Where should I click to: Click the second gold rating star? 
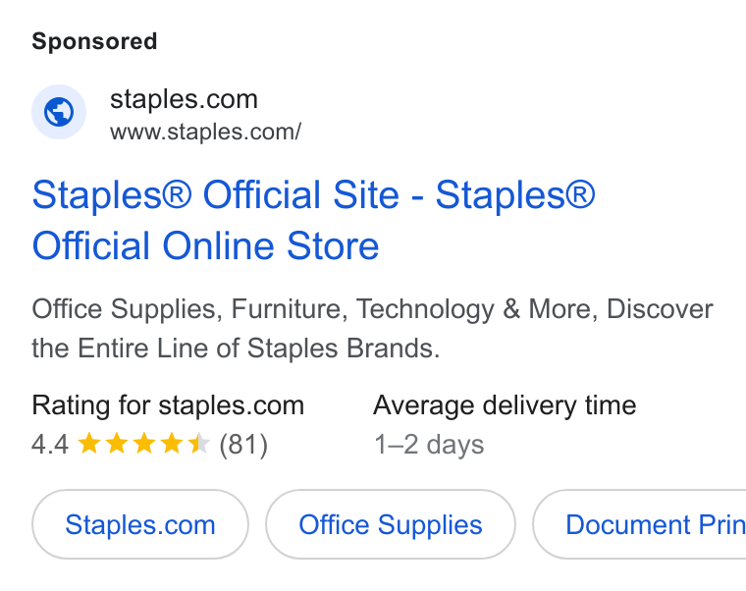[x=117, y=444]
